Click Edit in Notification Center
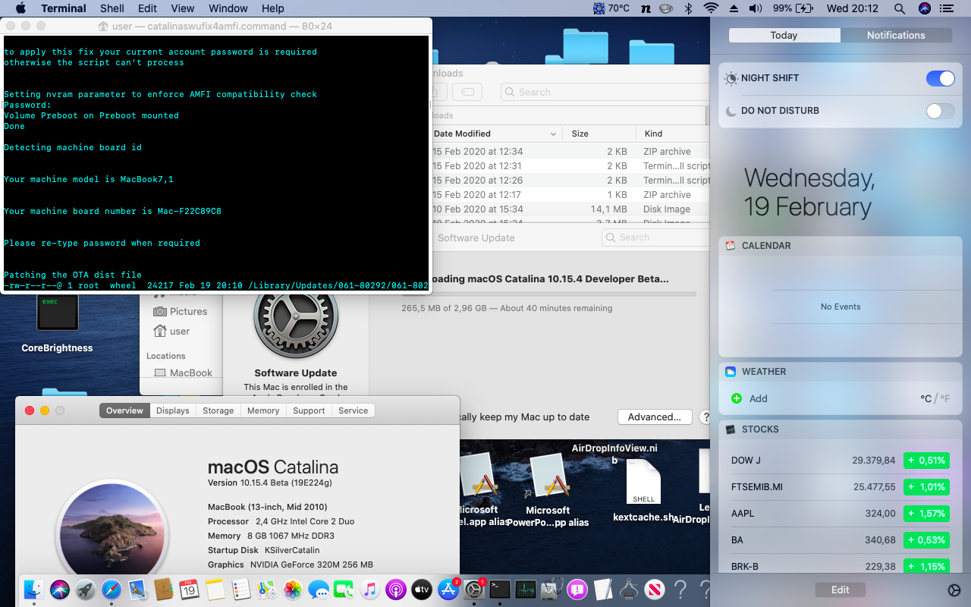 [x=840, y=590]
